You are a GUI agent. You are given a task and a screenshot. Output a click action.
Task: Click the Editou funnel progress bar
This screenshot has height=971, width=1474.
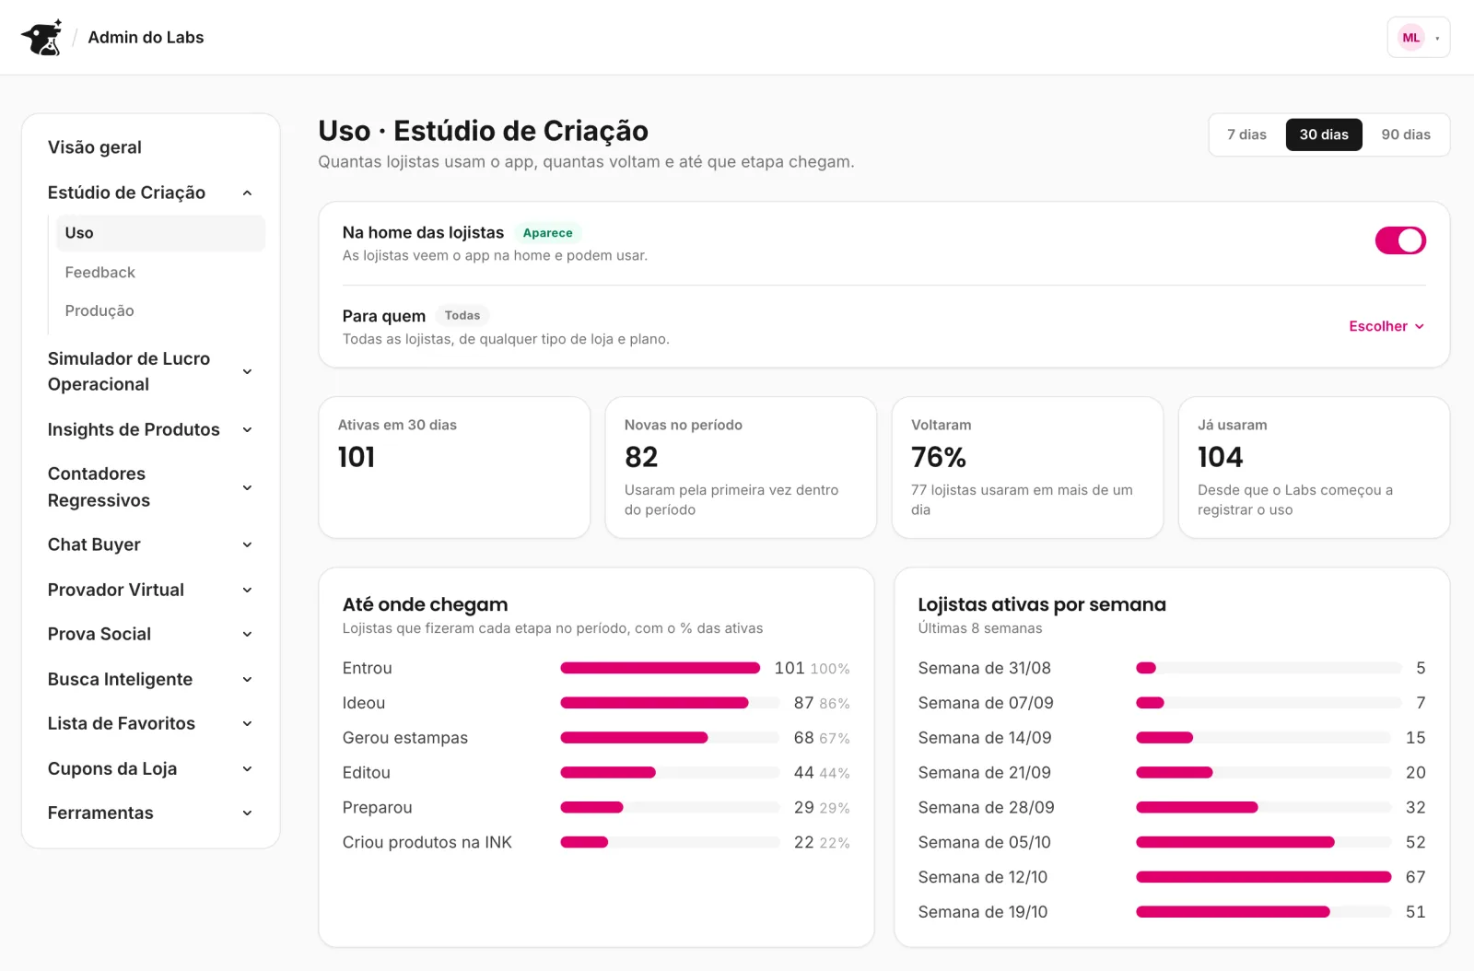670,773
